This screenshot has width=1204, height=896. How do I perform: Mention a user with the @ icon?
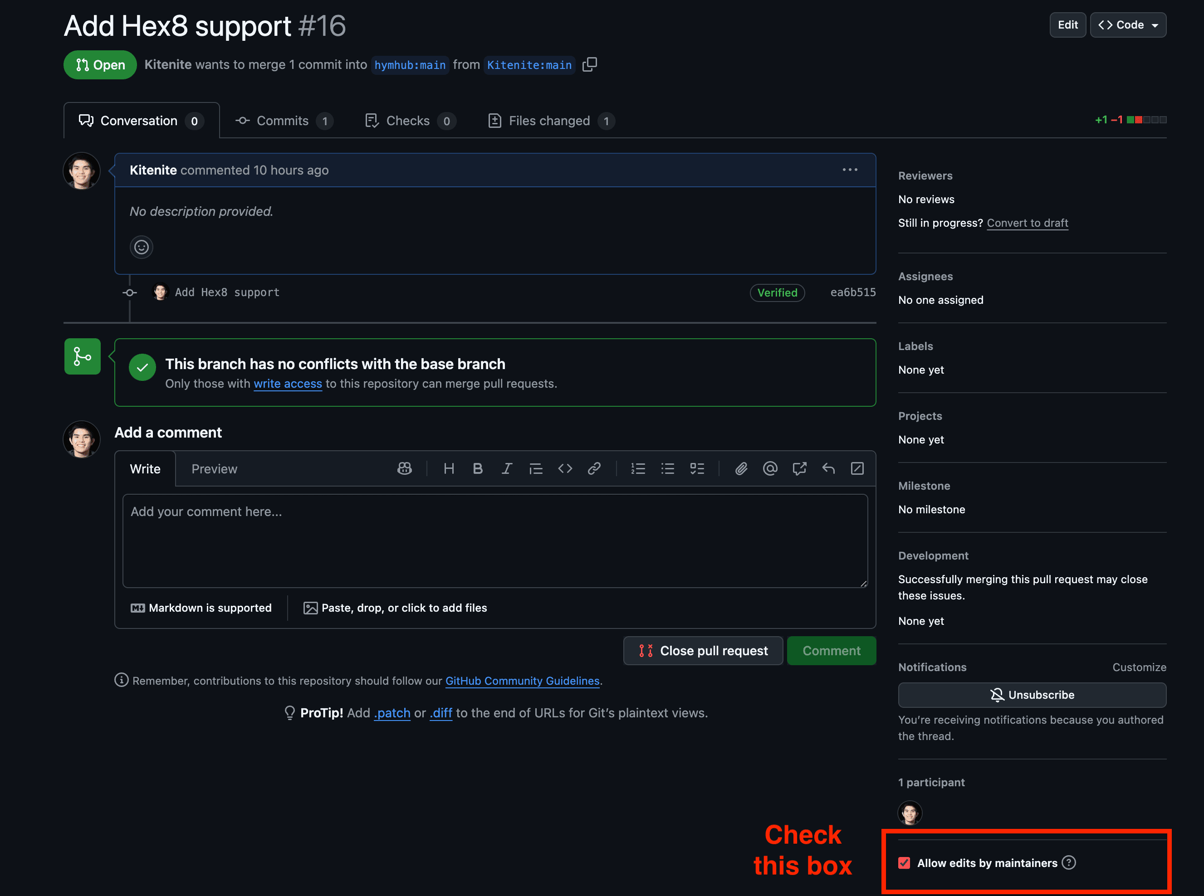770,468
